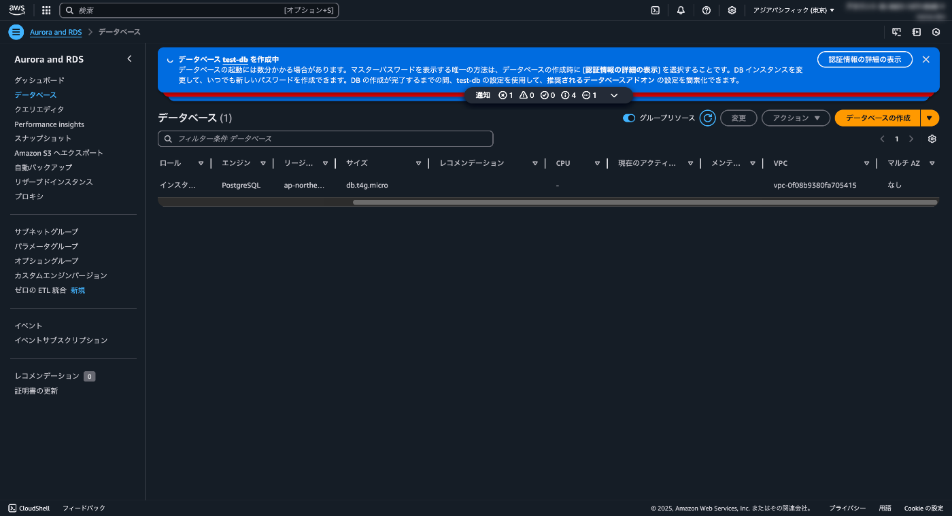Click the AWS logo home icon
This screenshot has width=952, height=516.
click(17, 10)
